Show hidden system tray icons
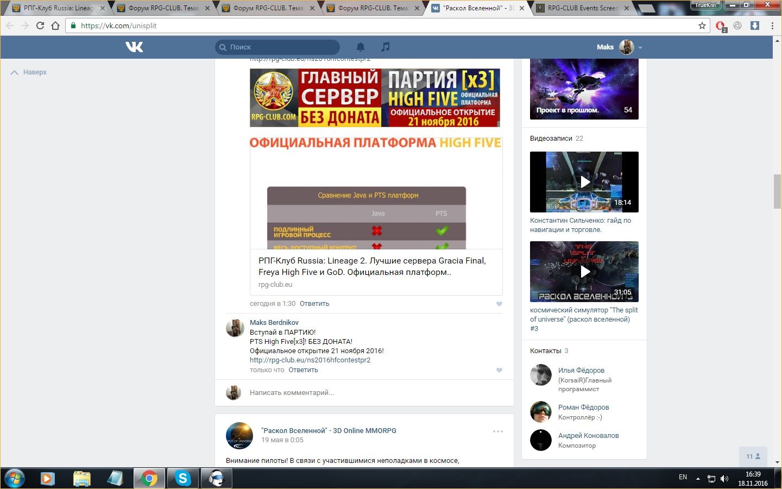The height and width of the screenshot is (489, 782). point(698,479)
